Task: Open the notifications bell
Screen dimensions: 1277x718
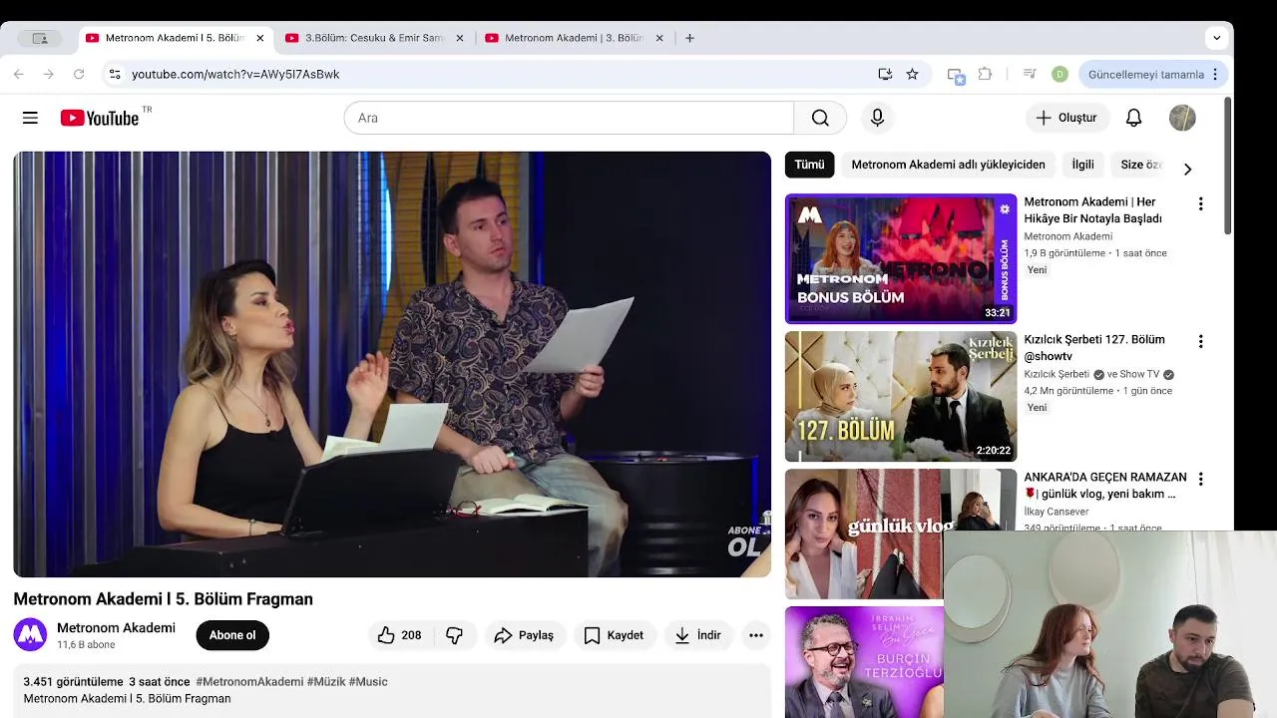Action: (1133, 118)
